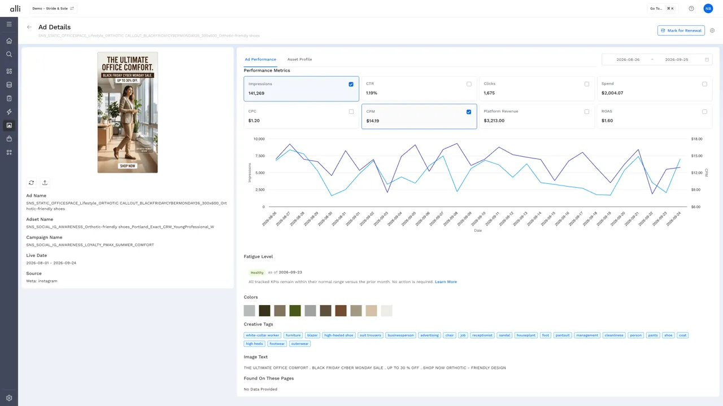Click the rust brown color swatch

[x=341, y=311]
